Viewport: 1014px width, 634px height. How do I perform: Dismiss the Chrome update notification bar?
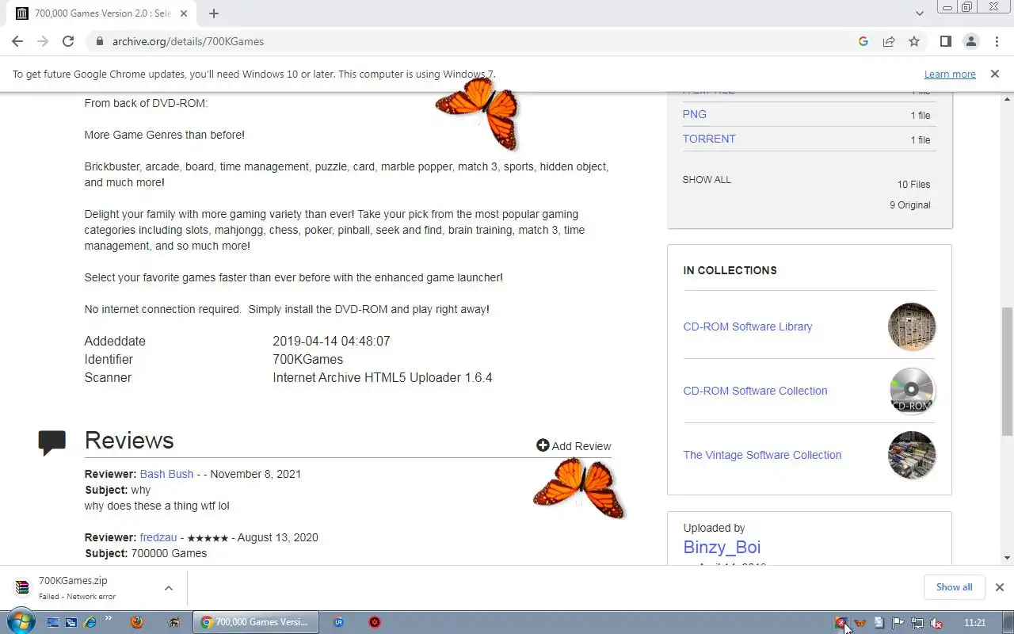click(994, 74)
